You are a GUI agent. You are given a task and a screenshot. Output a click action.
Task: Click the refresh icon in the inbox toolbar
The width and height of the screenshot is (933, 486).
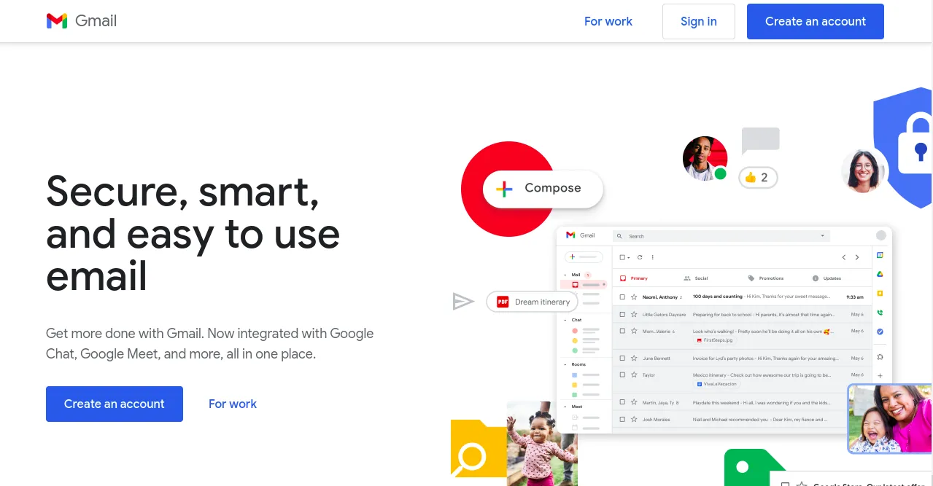(640, 257)
